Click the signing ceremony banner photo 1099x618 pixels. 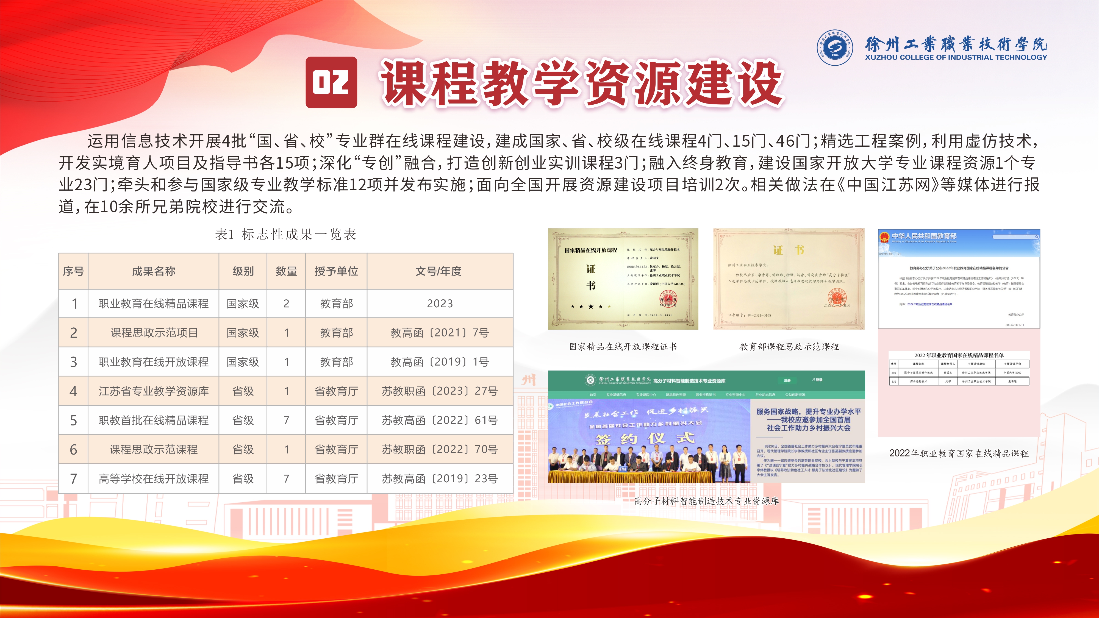pyautogui.click(x=648, y=441)
